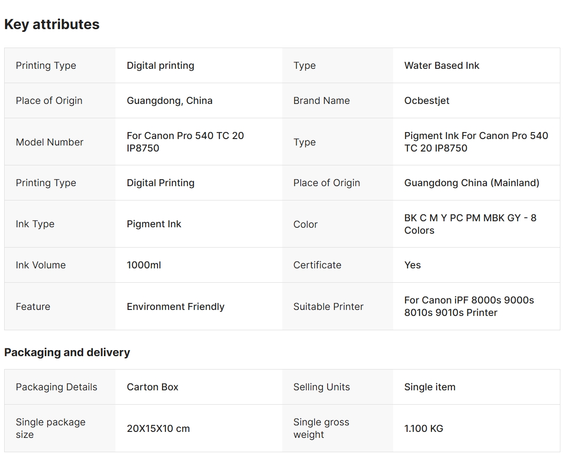The width and height of the screenshot is (571, 461).
Task: Select the Model Number label
Action: [x=49, y=142]
